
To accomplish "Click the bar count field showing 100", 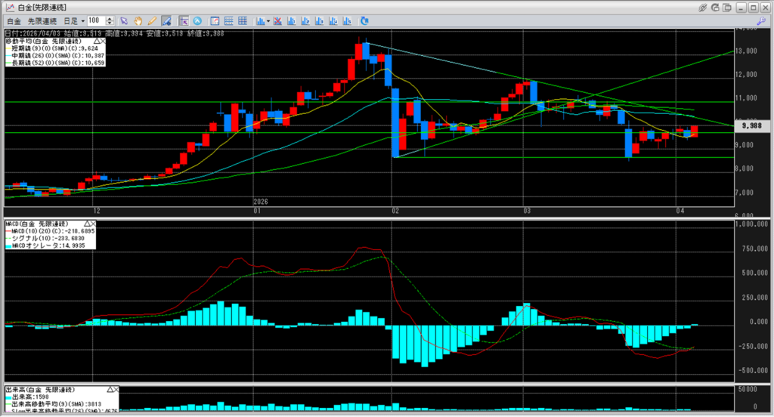I will 95,20.
